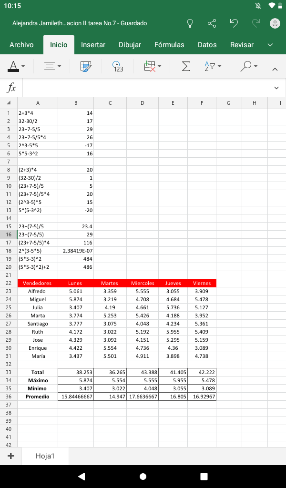Add a new sheet with plus icon

[x=10, y=456]
